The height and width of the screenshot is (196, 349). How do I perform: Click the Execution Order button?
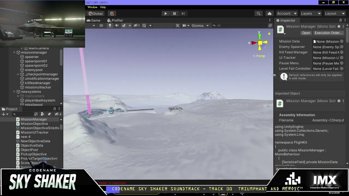pyautogui.click(x=328, y=33)
